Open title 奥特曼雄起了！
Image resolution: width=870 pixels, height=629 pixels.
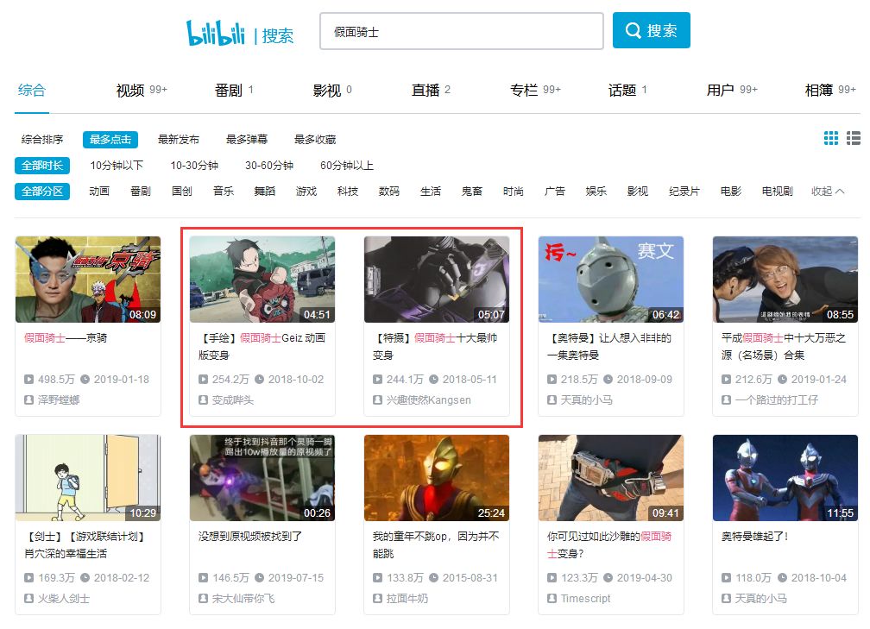click(754, 537)
